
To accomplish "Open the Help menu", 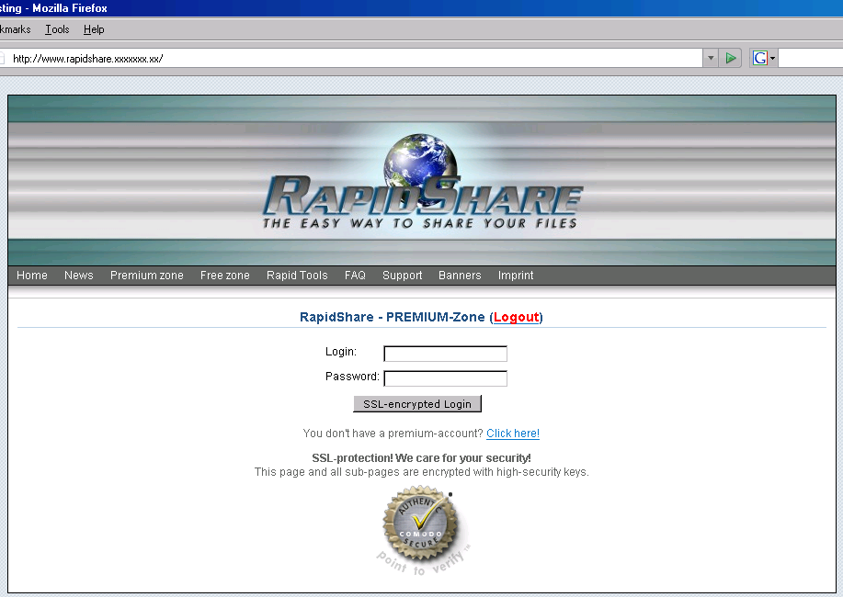I will coord(94,29).
